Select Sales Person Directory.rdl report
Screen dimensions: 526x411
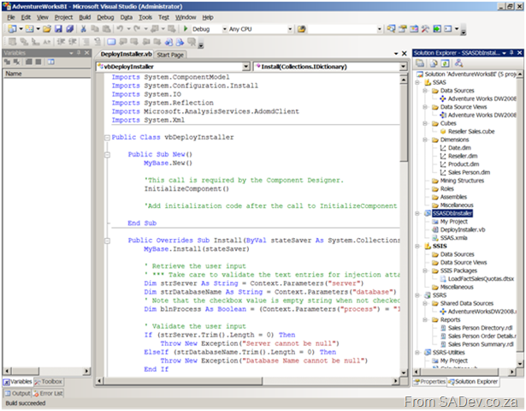click(x=481, y=328)
